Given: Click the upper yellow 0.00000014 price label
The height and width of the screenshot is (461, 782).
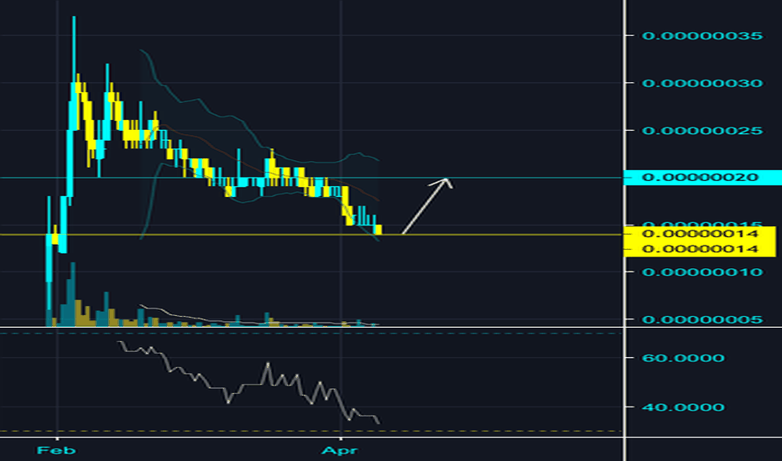Looking at the screenshot, I should (701, 234).
